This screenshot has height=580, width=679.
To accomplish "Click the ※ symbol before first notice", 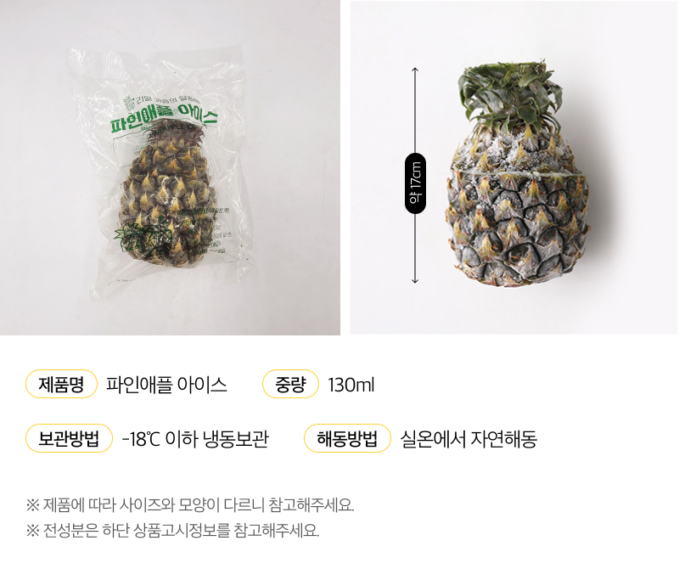I will coord(33,505).
